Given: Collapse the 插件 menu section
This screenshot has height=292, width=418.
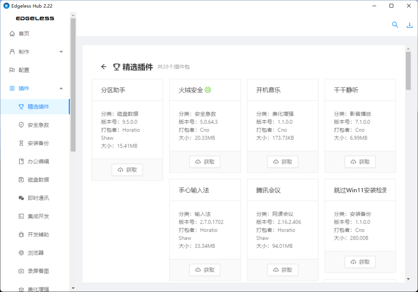Looking at the screenshot, I should coord(61,88).
